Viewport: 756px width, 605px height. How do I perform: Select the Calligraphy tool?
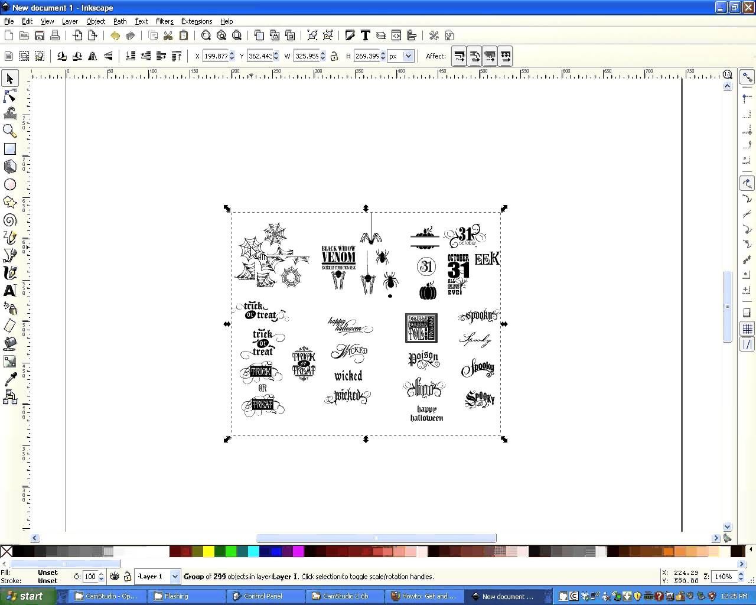10,273
